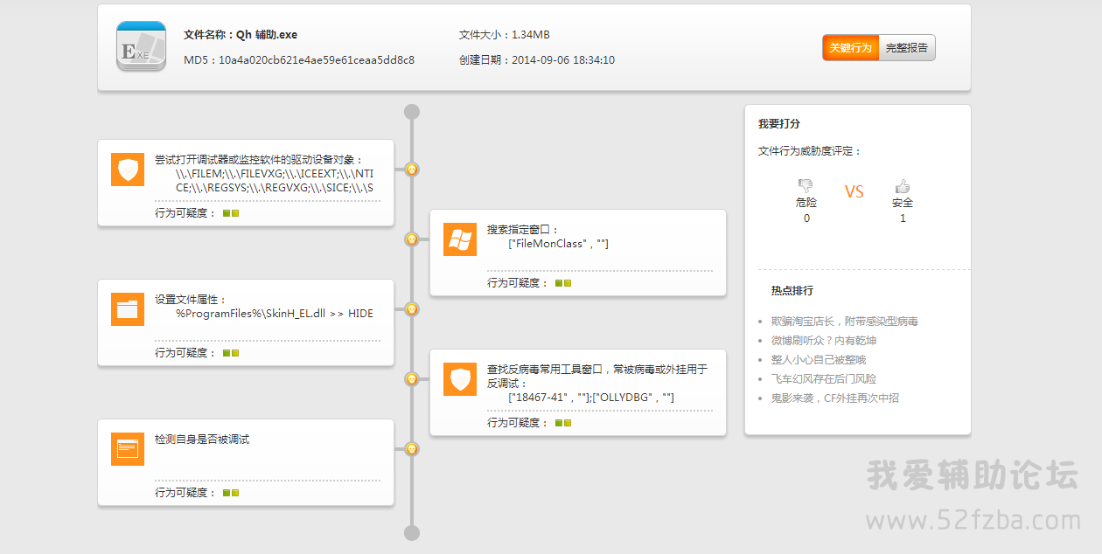Image resolution: width=1102 pixels, height=554 pixels.
Task: Click the first timeline marker for debugger driver
Action: pos(412,169)
